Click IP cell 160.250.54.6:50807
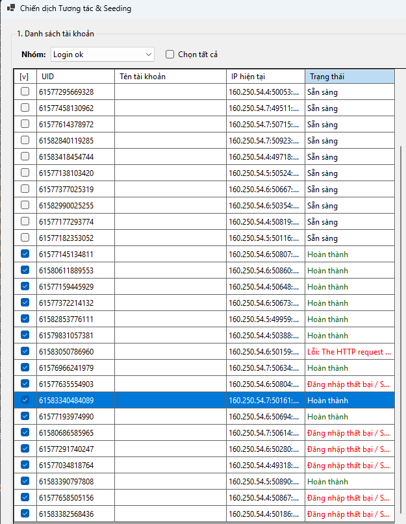 266,255
